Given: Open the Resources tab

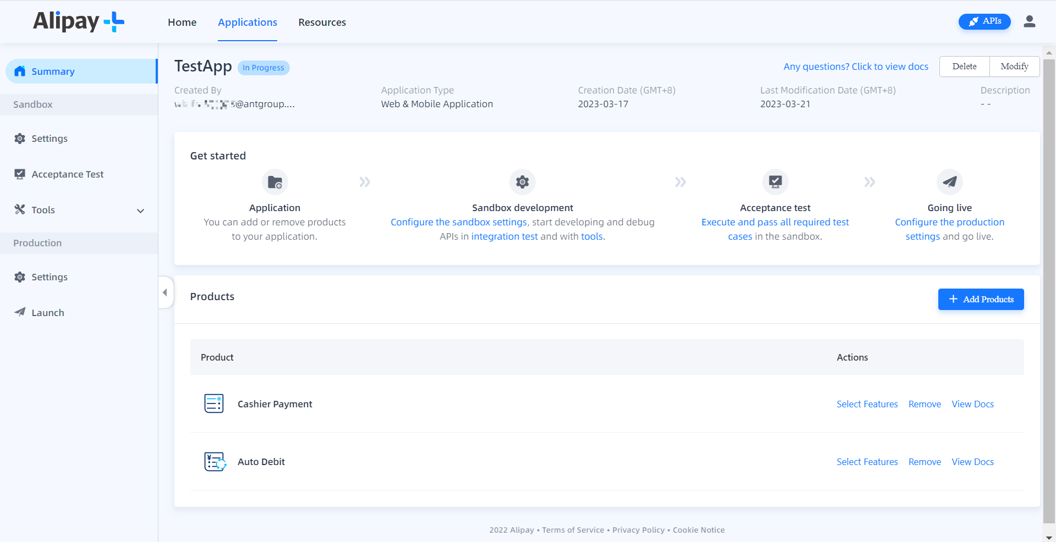Looking at the screenshot, I should pyautogui.click(x=322, y=22).
